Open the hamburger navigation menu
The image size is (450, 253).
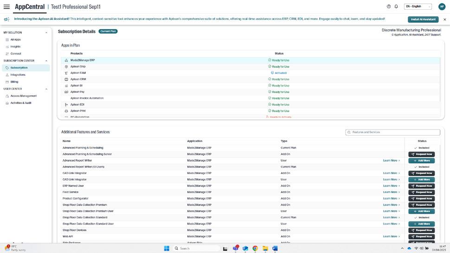click(6, 6)
